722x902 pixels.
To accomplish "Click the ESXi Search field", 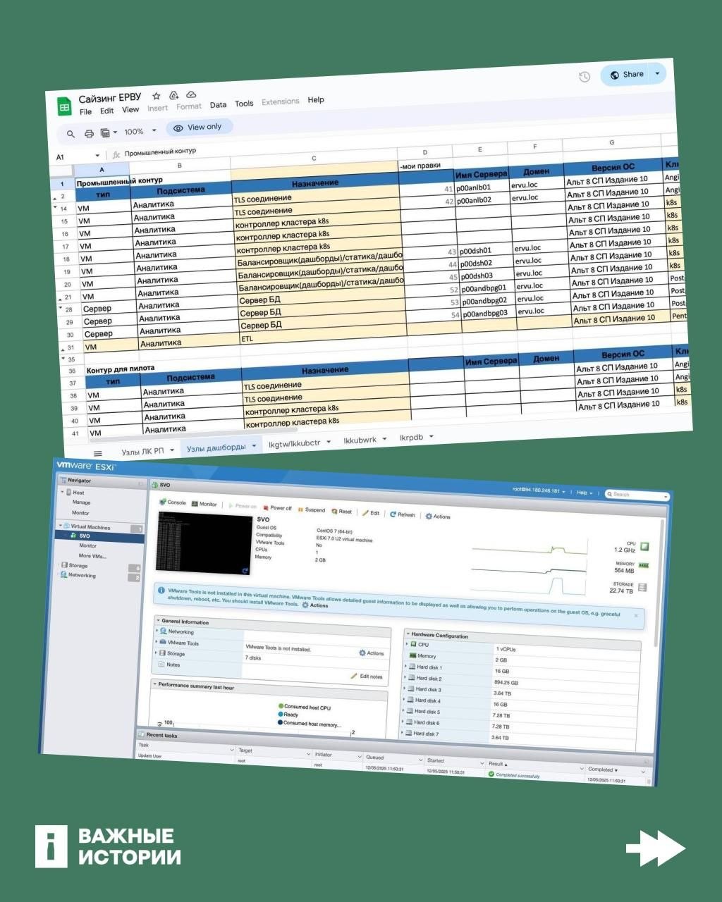I will click(x=637, y=495).
